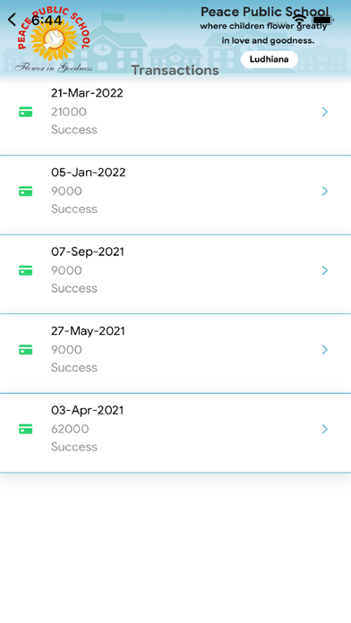Expand the 03-Apr-2021 transaction chevron

[325, 429]
